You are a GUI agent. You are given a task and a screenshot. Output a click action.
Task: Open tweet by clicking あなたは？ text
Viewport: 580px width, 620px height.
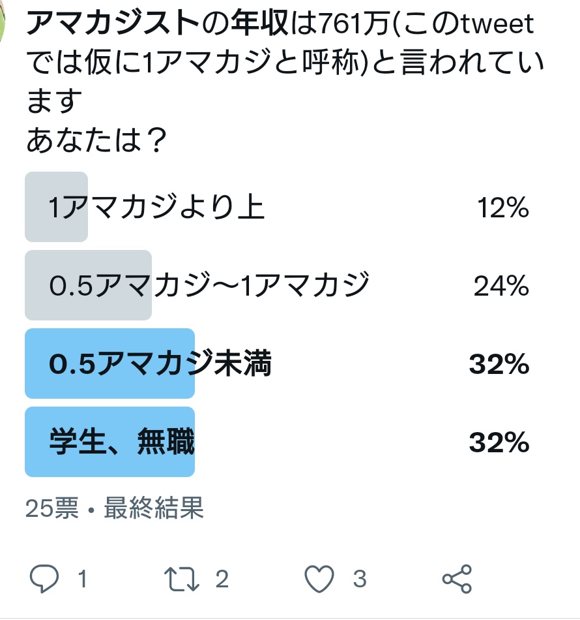(96, 140)
